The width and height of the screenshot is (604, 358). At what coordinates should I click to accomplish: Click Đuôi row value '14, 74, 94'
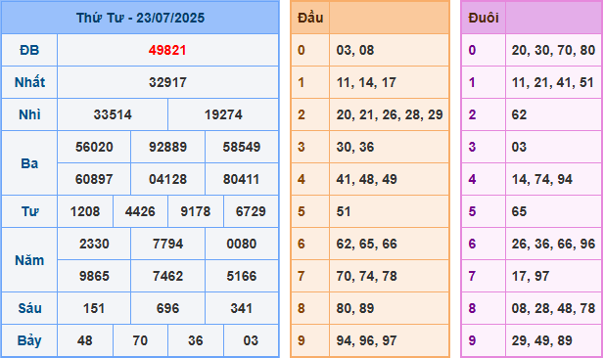[x=542, y=179]
